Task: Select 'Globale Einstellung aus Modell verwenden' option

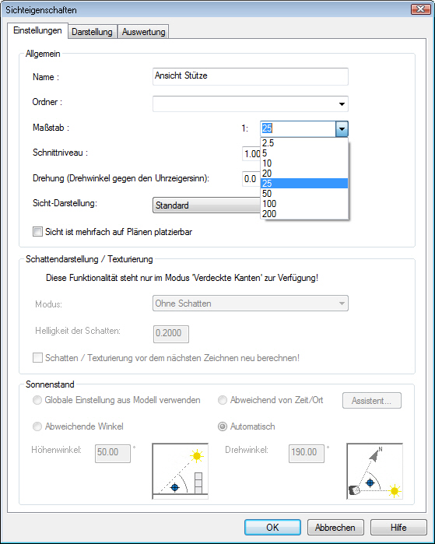Action: point(37,400)
